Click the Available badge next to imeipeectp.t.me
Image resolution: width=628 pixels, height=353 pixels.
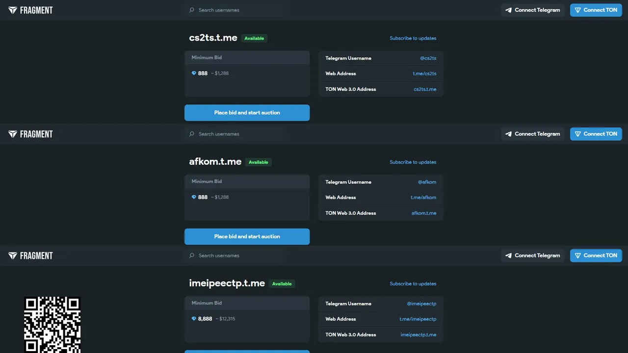coord(282,284)
